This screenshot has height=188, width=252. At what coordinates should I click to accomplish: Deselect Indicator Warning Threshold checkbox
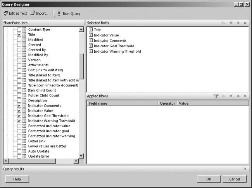tap(19, 121)
